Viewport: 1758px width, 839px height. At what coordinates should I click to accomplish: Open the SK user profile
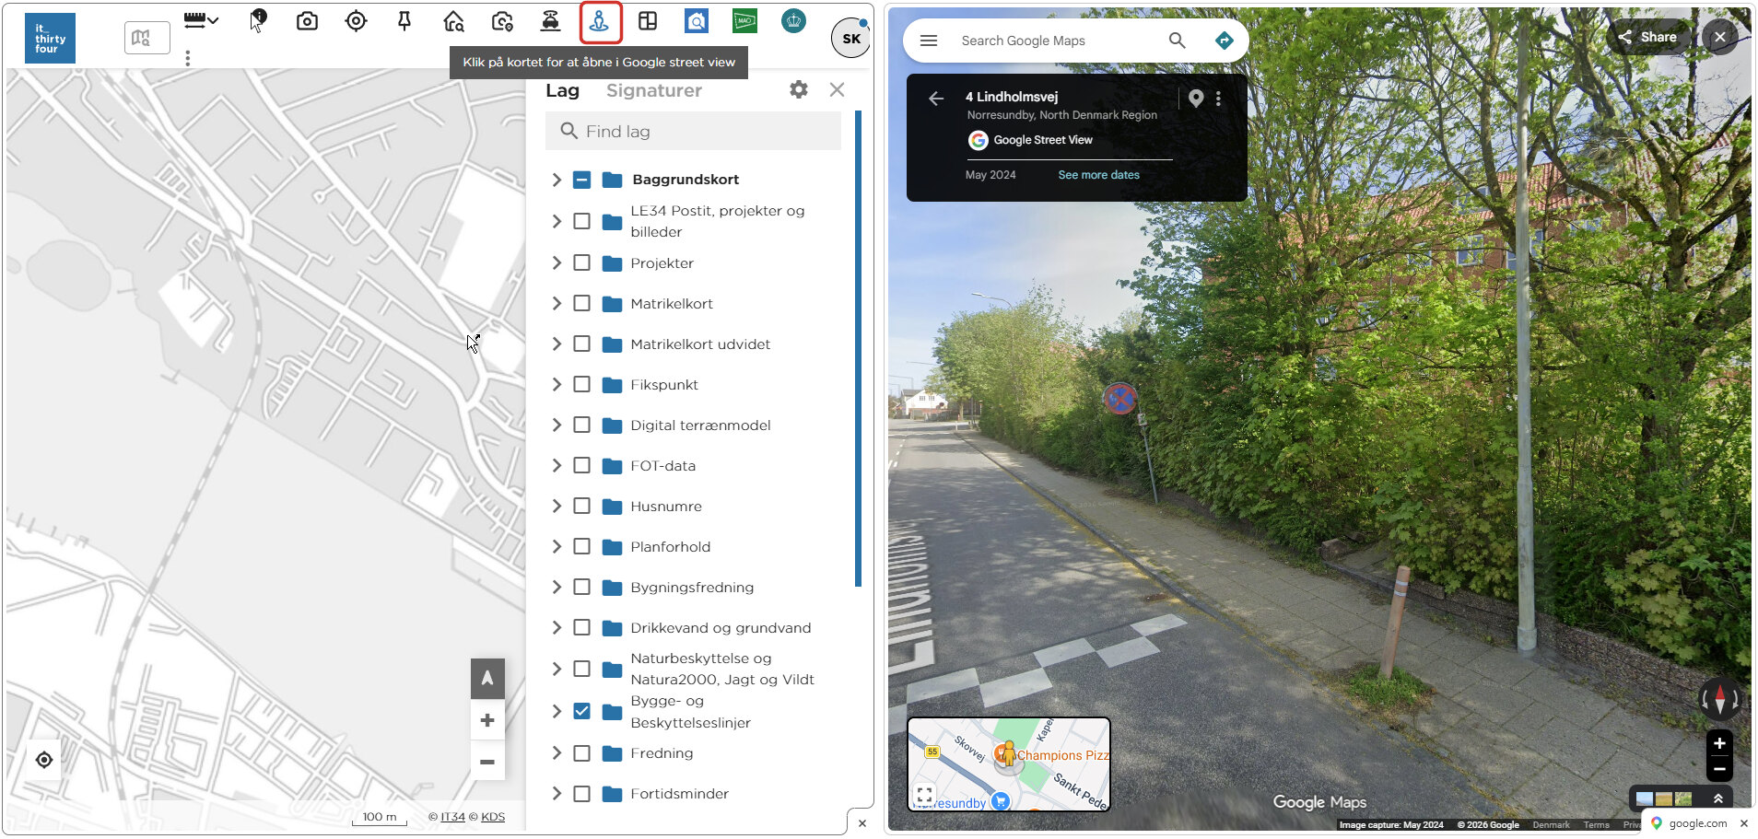(850, 39)
